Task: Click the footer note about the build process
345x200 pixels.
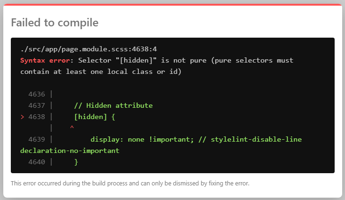Action: [130, 183]
